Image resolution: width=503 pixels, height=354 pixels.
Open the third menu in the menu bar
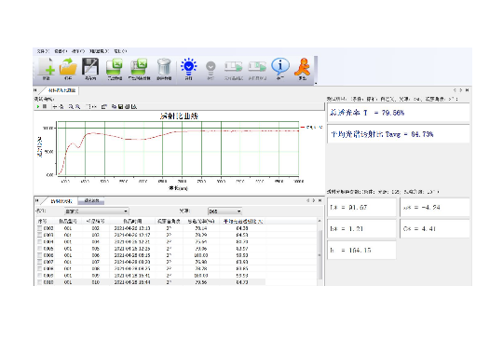click(78, 51)
